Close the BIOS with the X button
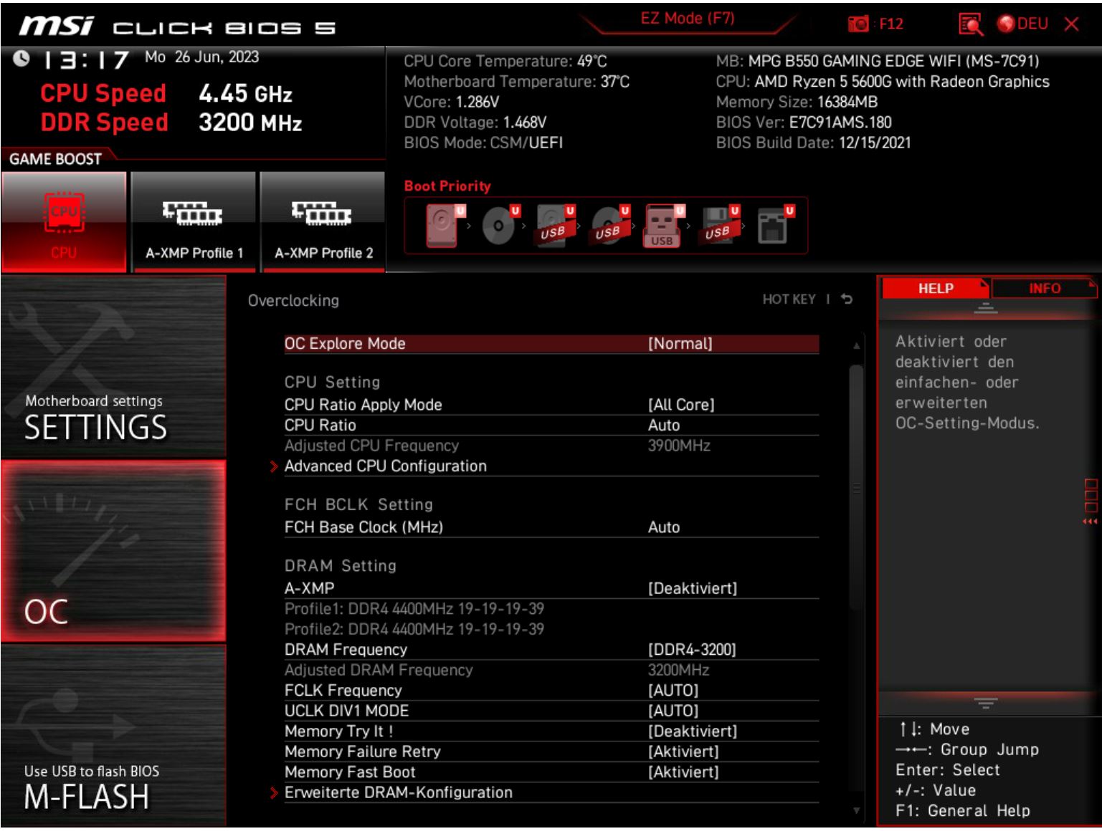Screen dimensions: 1102x831 (x=1071, y=24)
